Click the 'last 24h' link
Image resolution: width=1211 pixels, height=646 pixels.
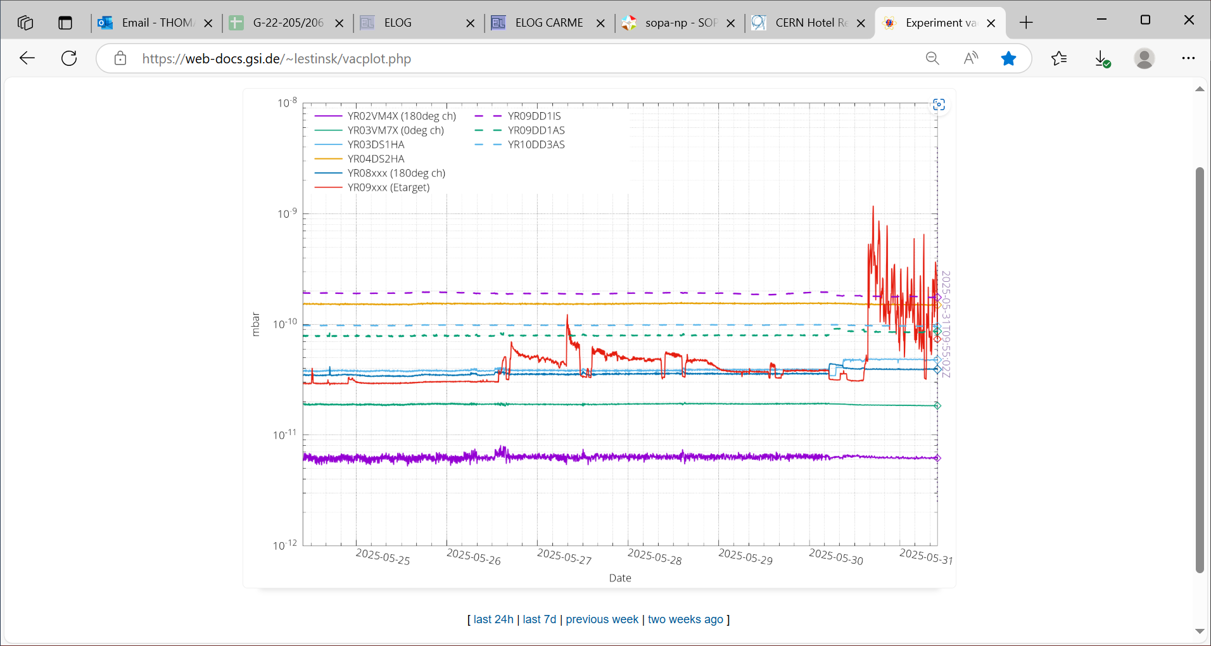[493, 619]
